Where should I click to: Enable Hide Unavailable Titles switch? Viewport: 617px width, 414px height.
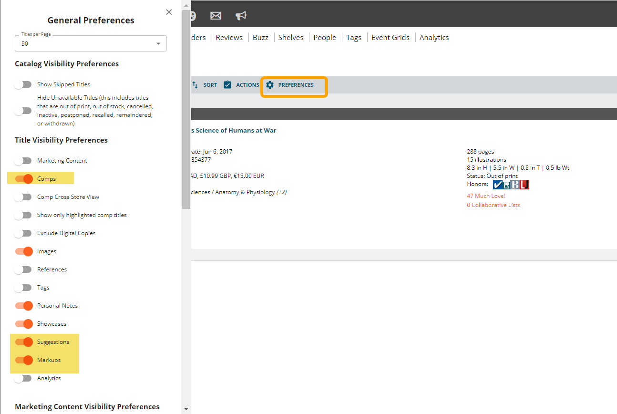[23, 111]
